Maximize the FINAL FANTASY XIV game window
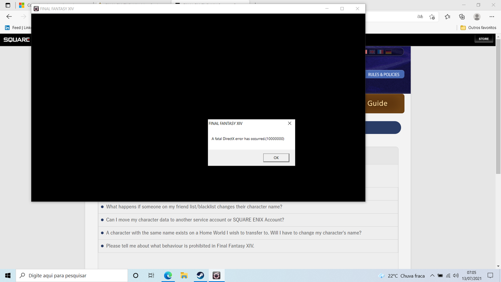This screenshot has width=501, height=282. (x=342, y=9)
